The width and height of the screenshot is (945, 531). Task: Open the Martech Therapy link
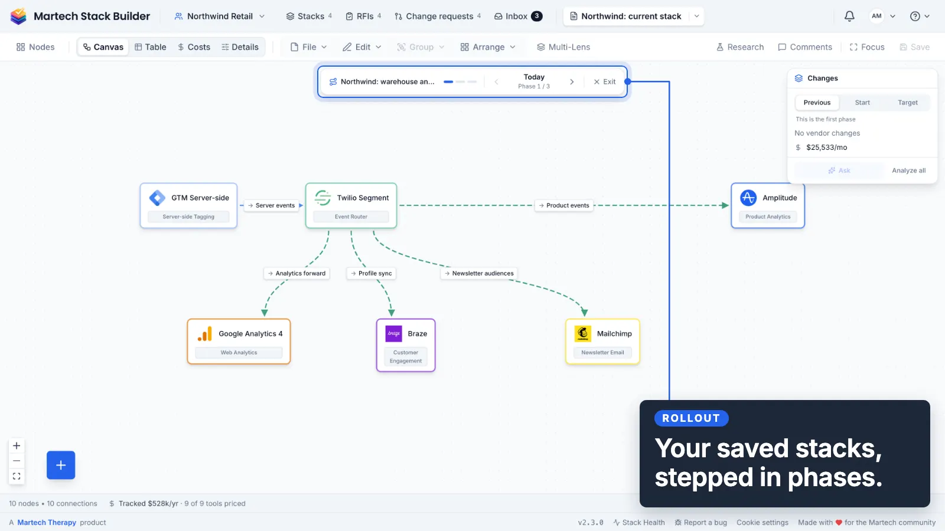(x=47, y=523)
